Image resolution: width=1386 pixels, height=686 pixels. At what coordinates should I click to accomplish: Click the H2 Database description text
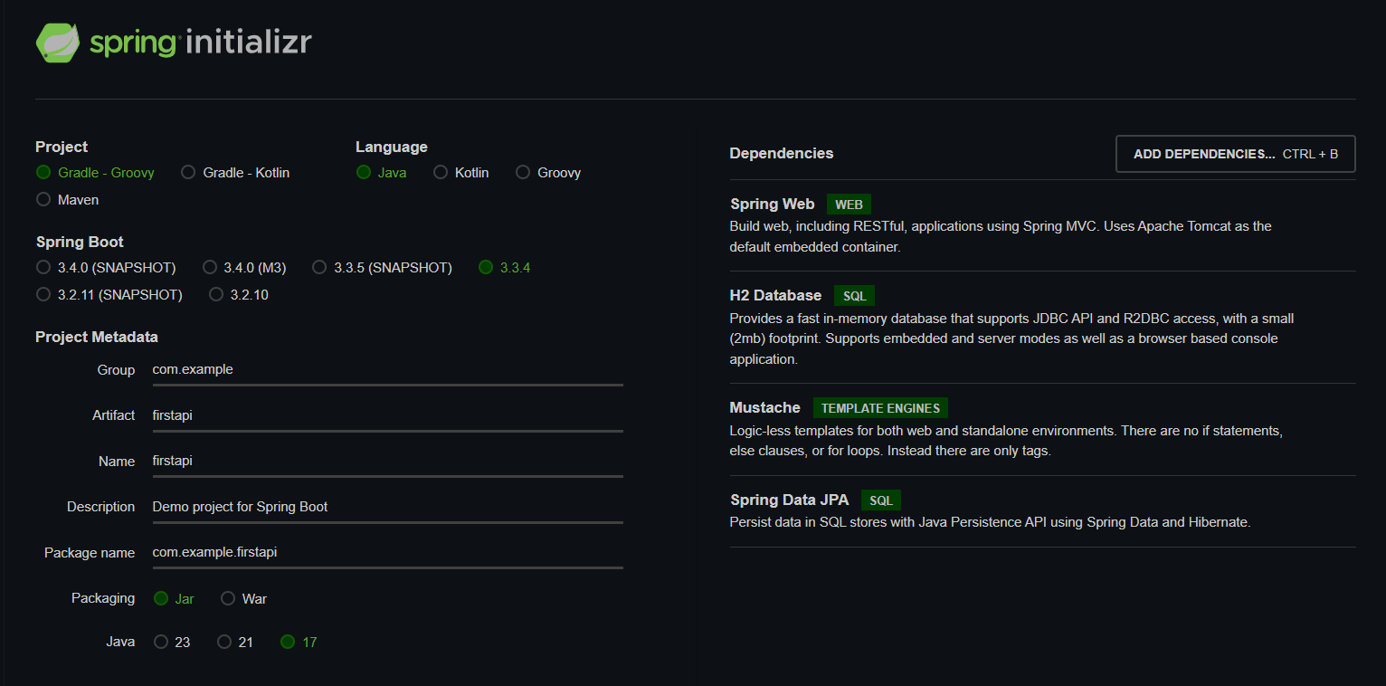click(1011, 338)
